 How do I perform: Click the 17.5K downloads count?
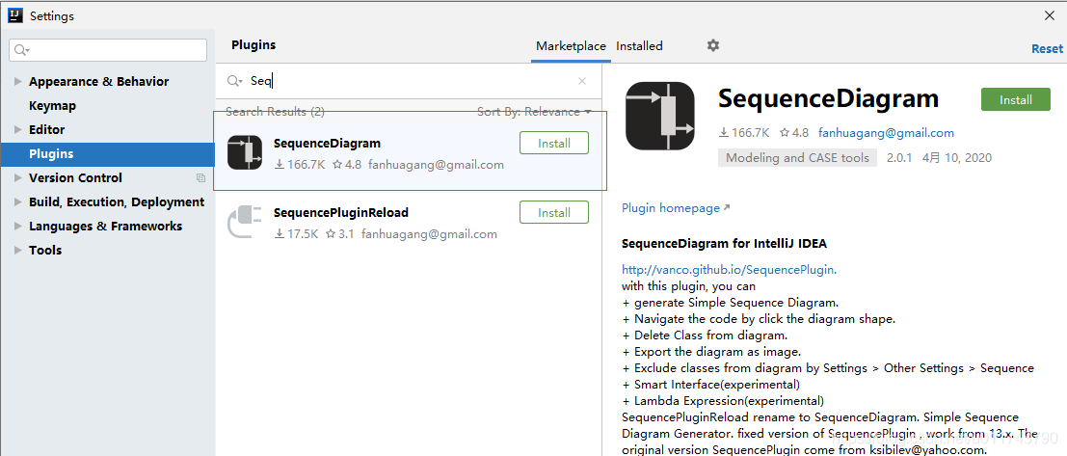coord(296,234)
